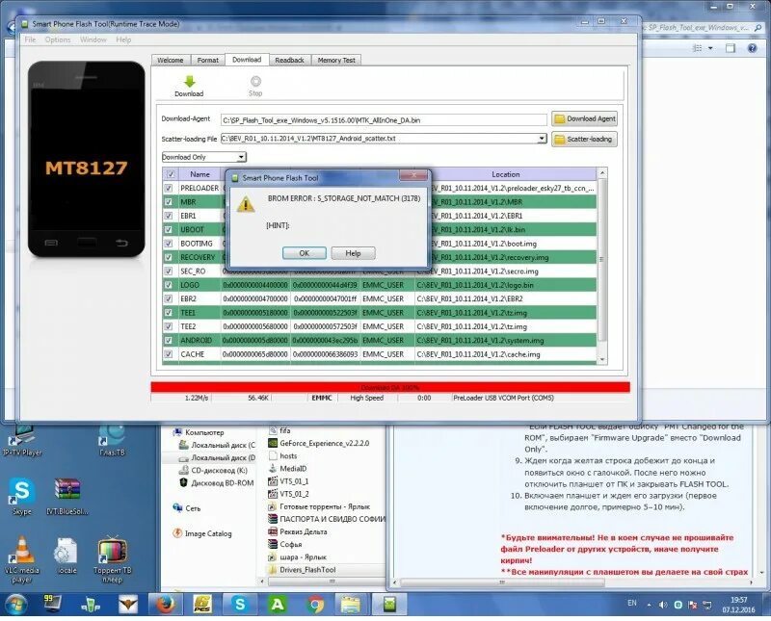Click the green Download arrow icon

coord(189,81)
